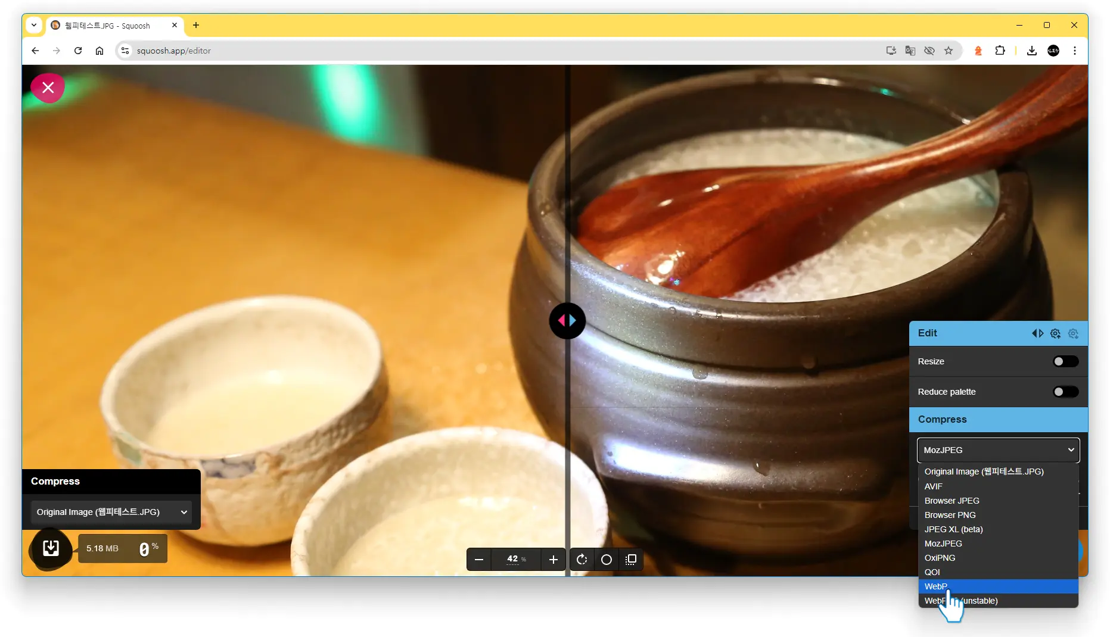Open the orange extension icon

tap(978, 51)
